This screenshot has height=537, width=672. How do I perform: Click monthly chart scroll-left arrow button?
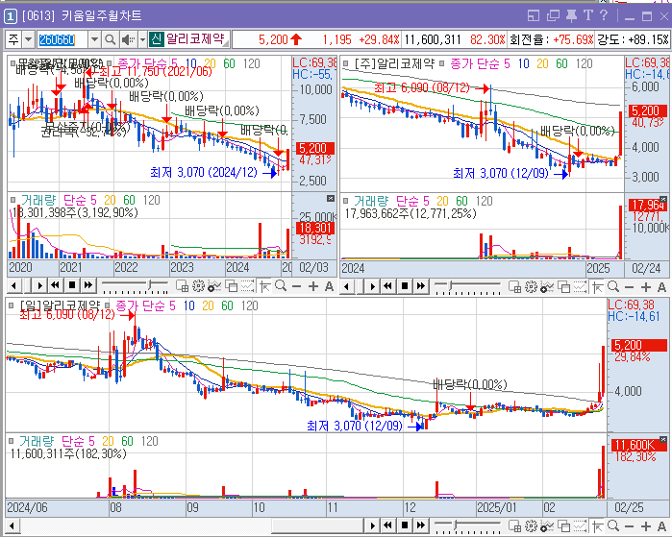tap(14, 285)
